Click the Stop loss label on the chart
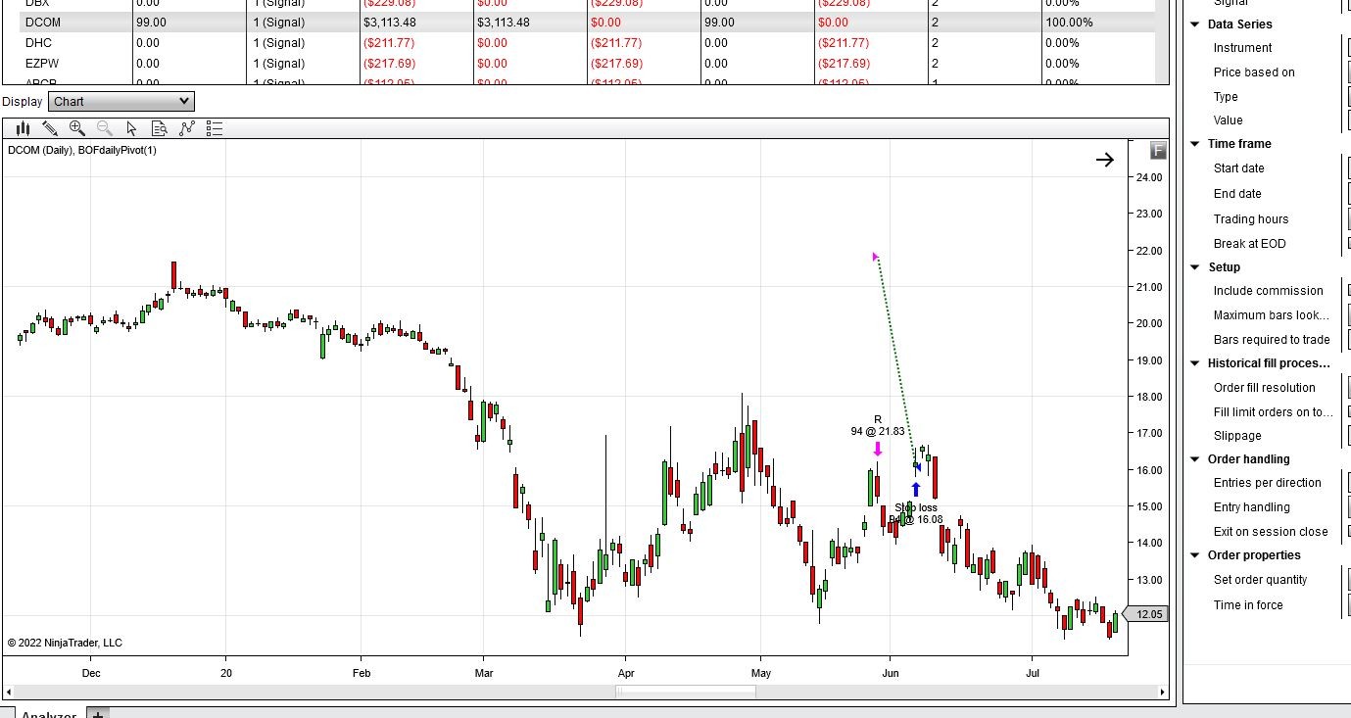Image resolution: width=1351 pixels, height=718 pixels. pyautogui.click(x=916, y=507)
